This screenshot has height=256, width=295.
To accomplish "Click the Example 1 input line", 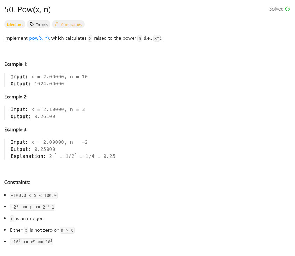I will tap(49, 77).
